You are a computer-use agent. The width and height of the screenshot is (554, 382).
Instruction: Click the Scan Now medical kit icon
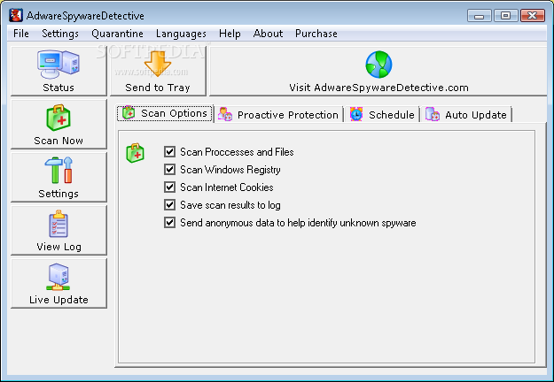pos(59,118)
